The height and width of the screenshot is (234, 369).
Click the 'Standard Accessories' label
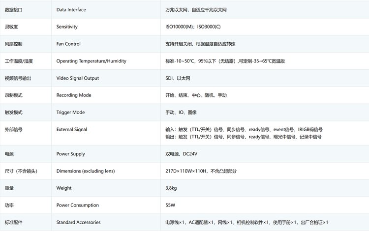coord(79,222)
